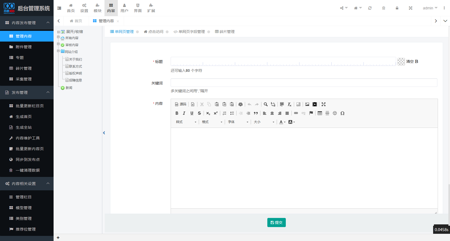
Task: Insert a hyperlink in editor
Action: tap(296, 113)
